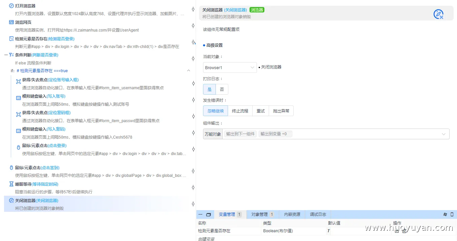Click the 检测元素是否存在 step icon
The image size is (457, 241).
pyautogui.click(x=11, y=39)
